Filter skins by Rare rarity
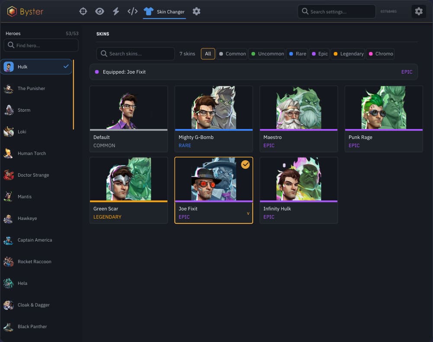Image resolution: width=433 pixels, height=342 pixels. (x=297, y=54)
